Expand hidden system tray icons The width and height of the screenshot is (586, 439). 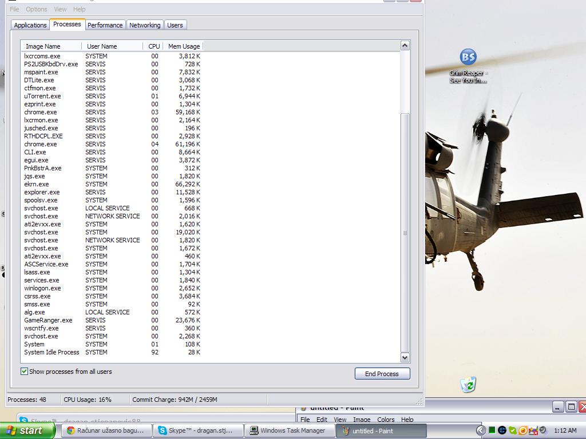pyautogui.click(x=481, y=430)
